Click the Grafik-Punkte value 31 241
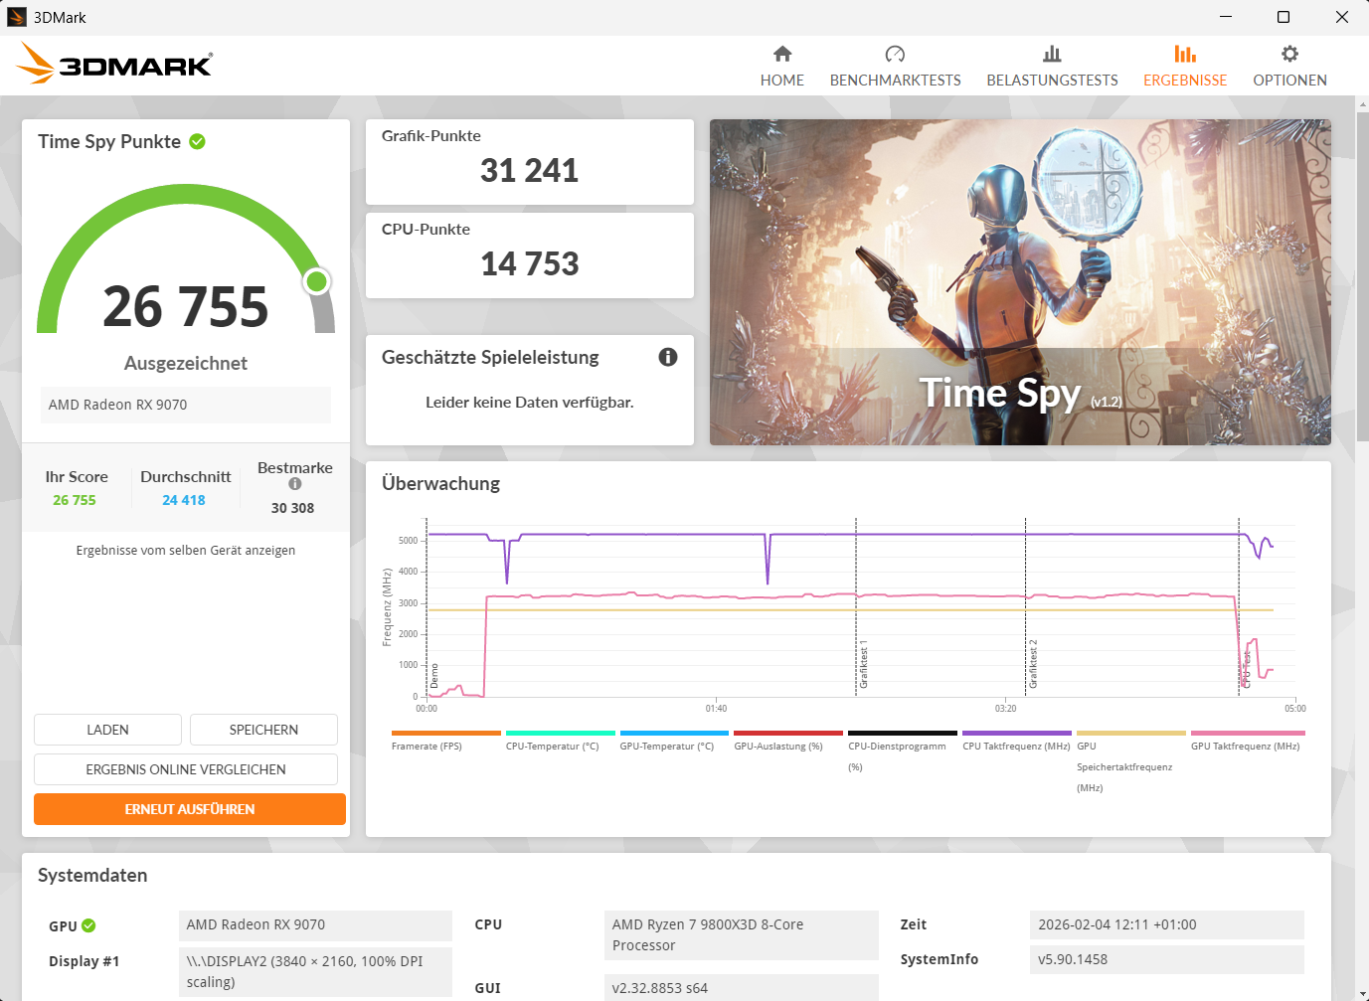This screenshot has height=1001, width=1369. (x=529, y=171)
